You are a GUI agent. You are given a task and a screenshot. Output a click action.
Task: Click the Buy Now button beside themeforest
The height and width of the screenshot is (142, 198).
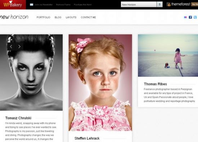[195, 4]
